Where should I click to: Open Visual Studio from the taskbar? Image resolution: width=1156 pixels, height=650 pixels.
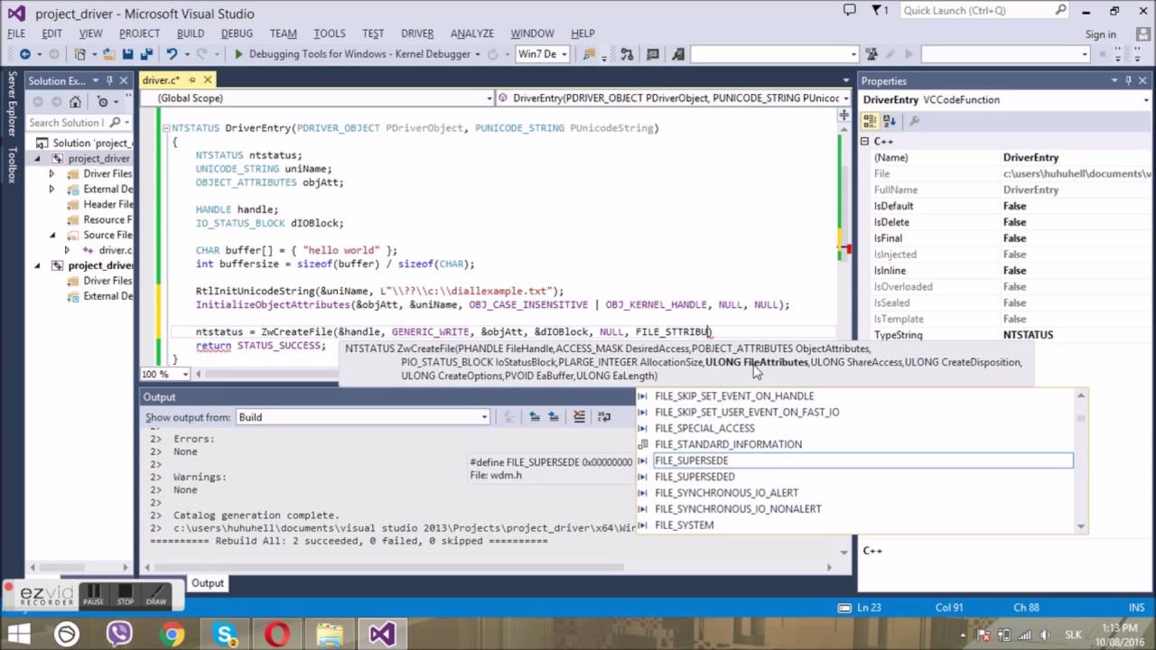coord(381,634)
